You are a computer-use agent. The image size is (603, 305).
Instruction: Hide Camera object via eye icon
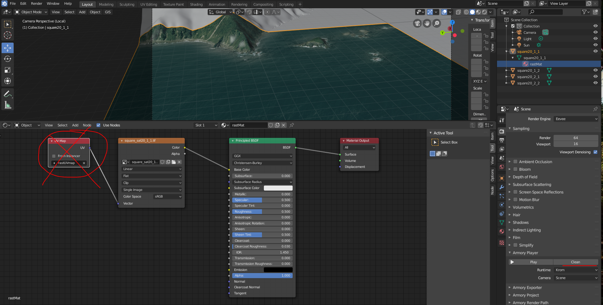point(595,32)
